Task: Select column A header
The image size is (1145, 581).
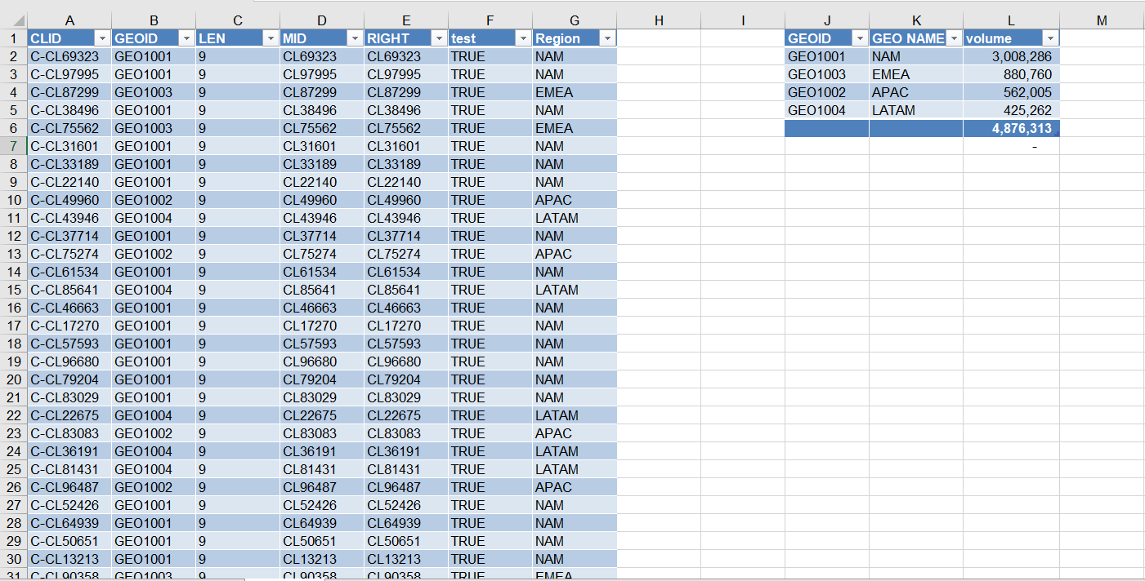Action: click(69, 20)
